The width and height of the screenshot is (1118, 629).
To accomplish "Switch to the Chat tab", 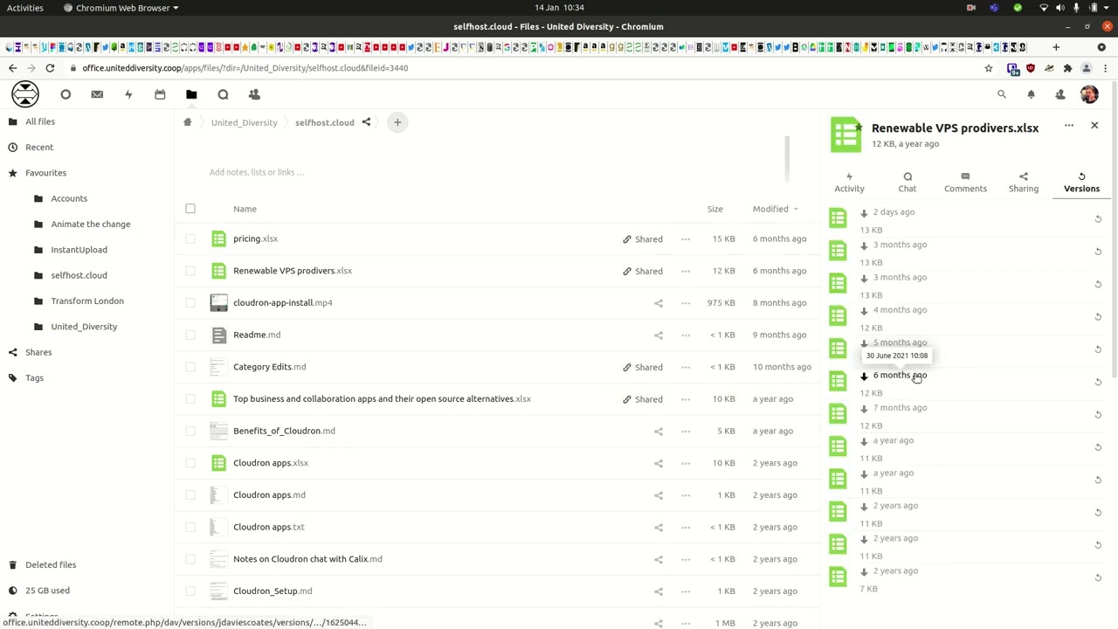I will click(908, 182).
